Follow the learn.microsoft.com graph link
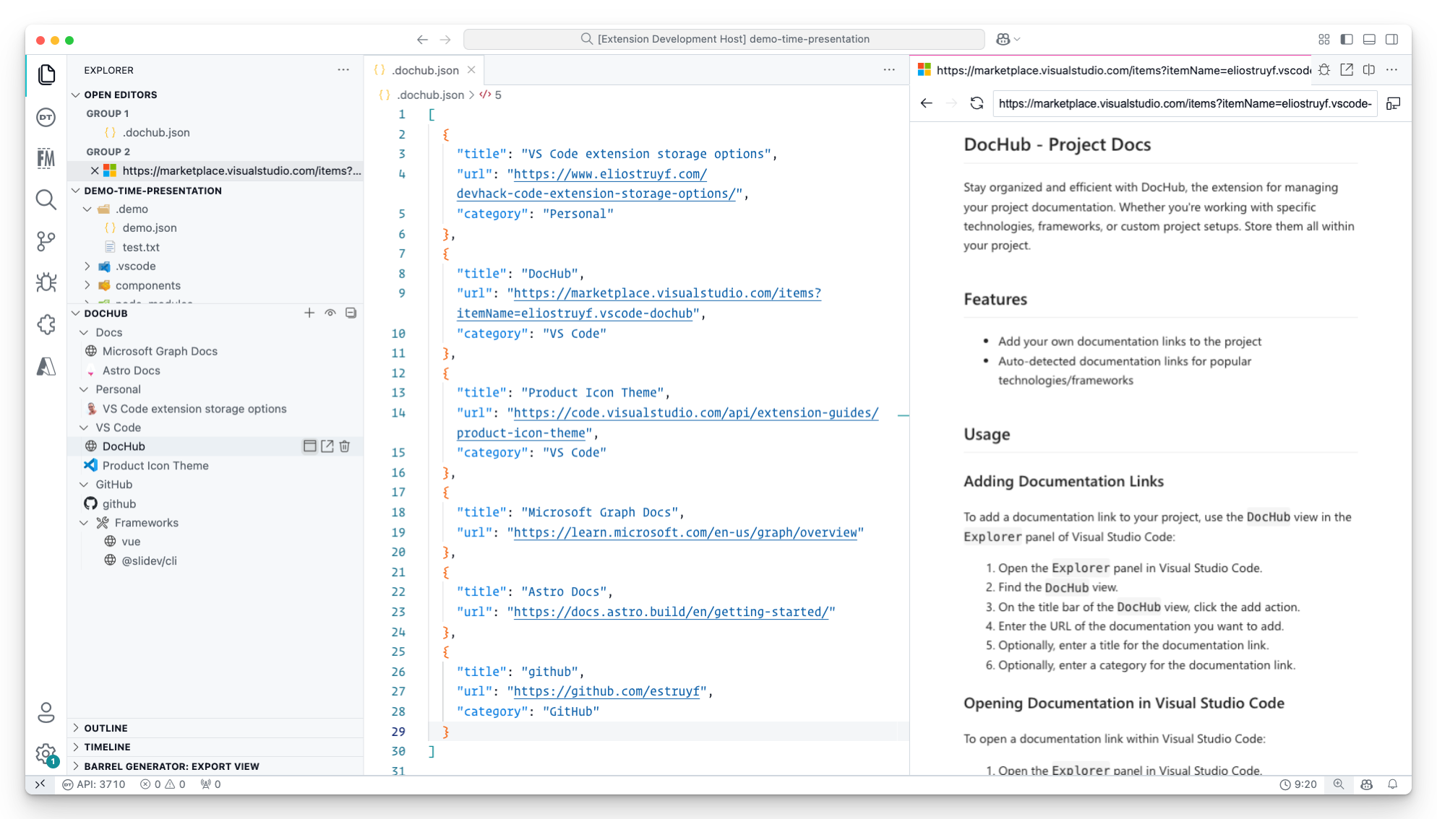The width and height of the screenshot is (1437, 819). tap(685, 532)
